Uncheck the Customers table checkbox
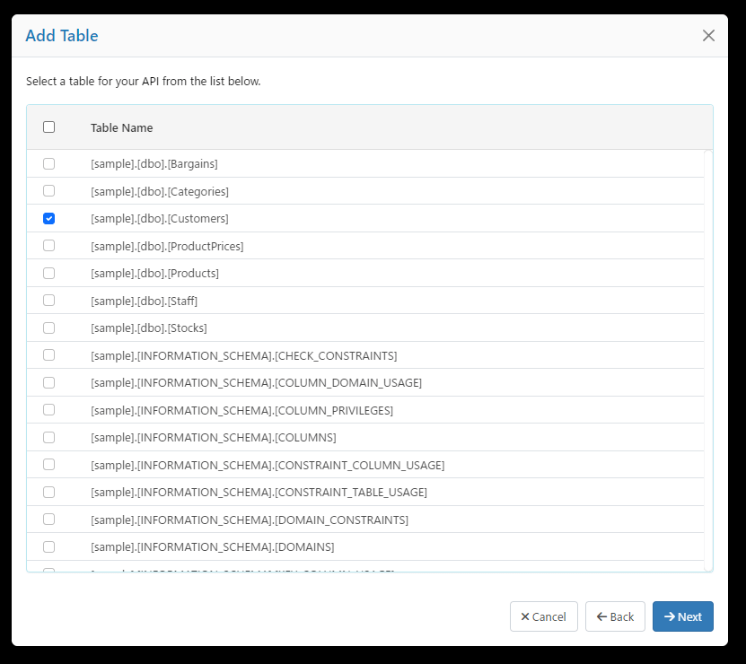The width and height of the screenshot is (746, 664). click(49, 218)
